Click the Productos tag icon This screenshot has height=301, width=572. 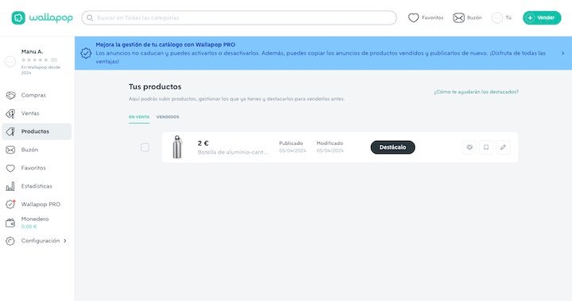tap(10, 131)
